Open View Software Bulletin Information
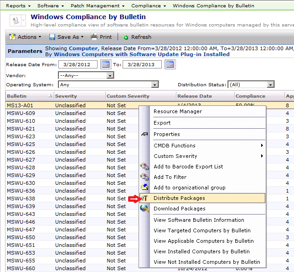The image size is (294, 272). tap(199, 220)
